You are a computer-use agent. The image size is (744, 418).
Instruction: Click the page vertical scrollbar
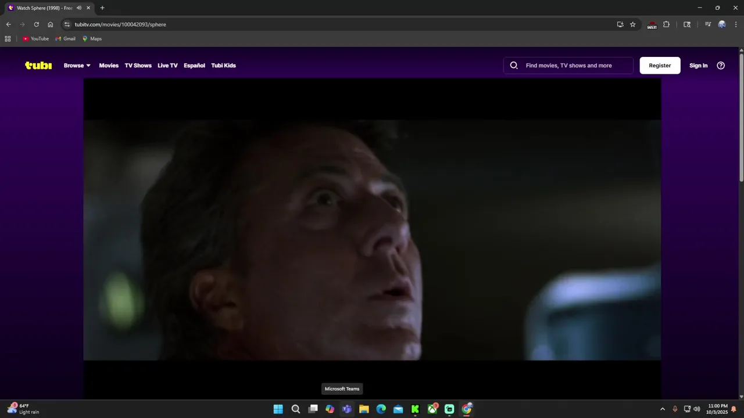[741, 118]
